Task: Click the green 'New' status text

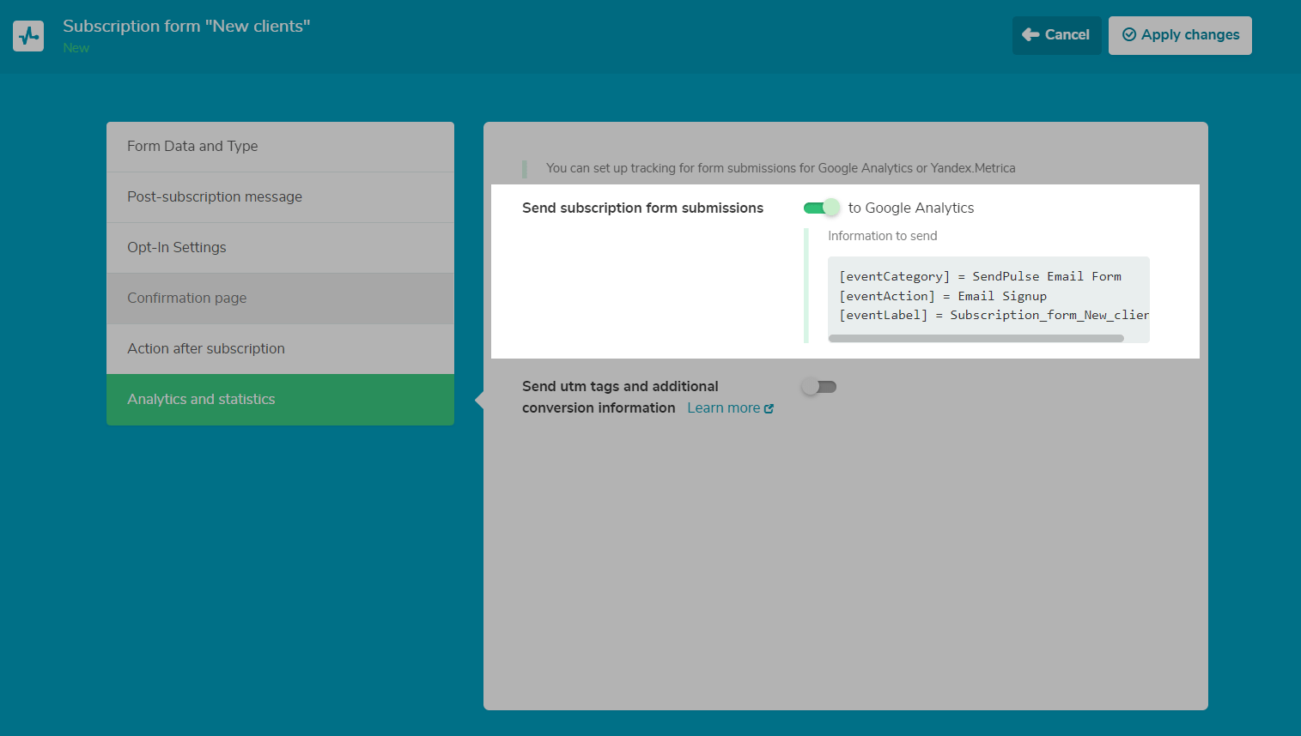Action: coord(76,48)
